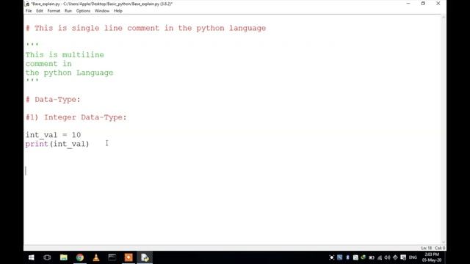Click the opening triple-quote line

point(32,45)
